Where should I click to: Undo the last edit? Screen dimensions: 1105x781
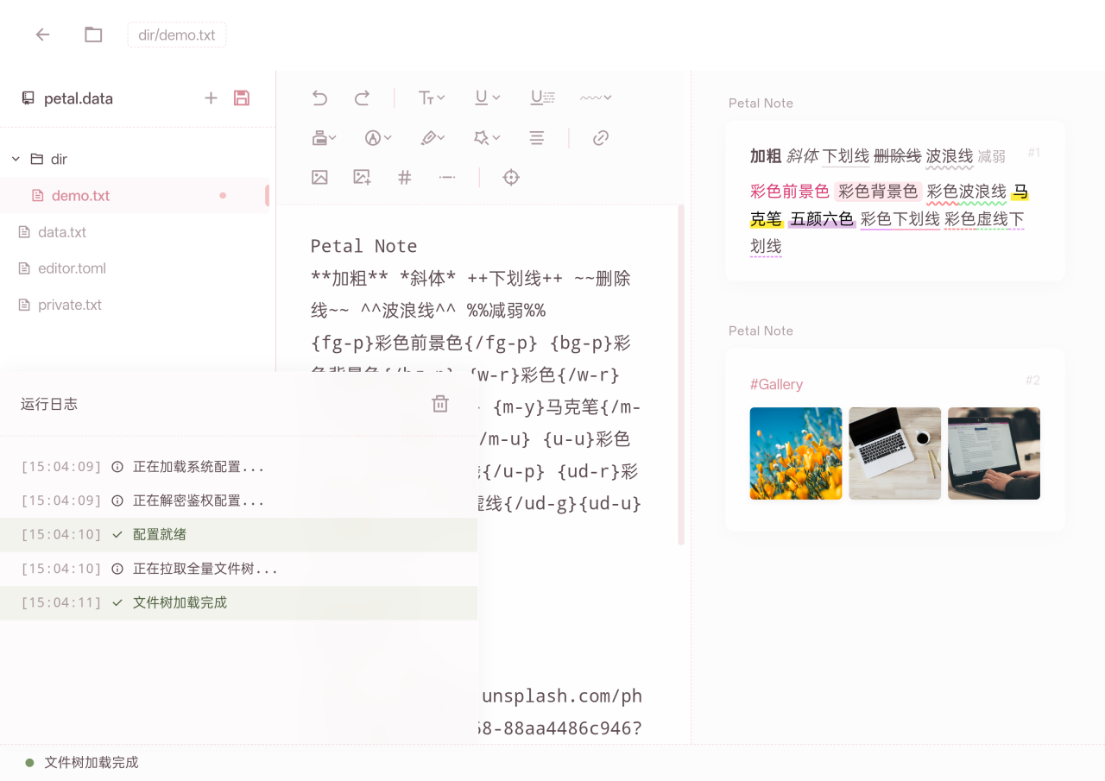pyautogui.click(x=319, y=98)
